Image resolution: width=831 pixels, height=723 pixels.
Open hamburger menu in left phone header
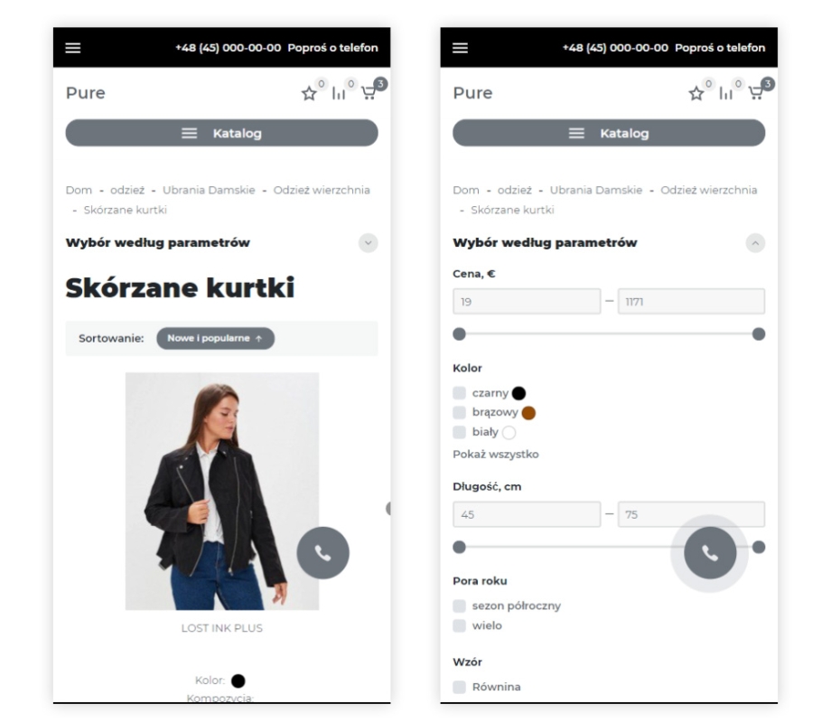[x=73, y=48]
